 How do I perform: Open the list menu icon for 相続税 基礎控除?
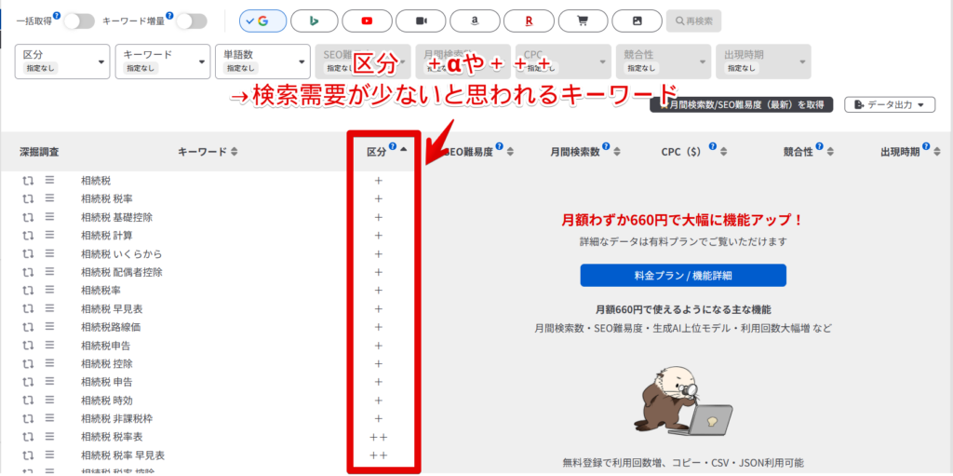coord(50,217)
